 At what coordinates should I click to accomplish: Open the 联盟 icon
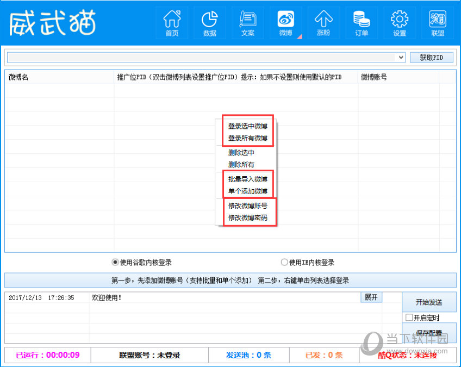(438, 23)
